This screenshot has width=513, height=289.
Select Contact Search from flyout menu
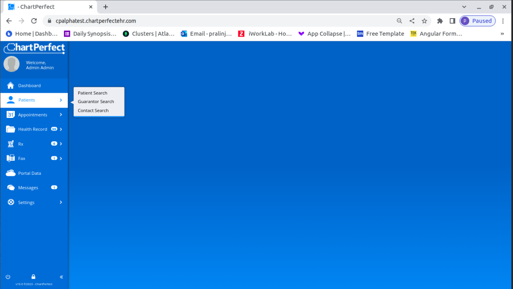tap(93, 110)
